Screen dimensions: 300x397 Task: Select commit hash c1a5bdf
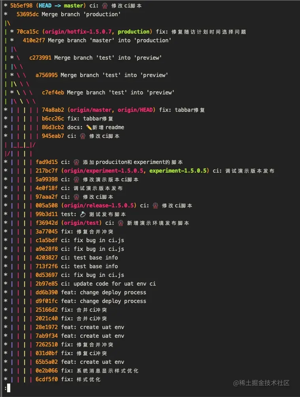(x=47, y=240)
